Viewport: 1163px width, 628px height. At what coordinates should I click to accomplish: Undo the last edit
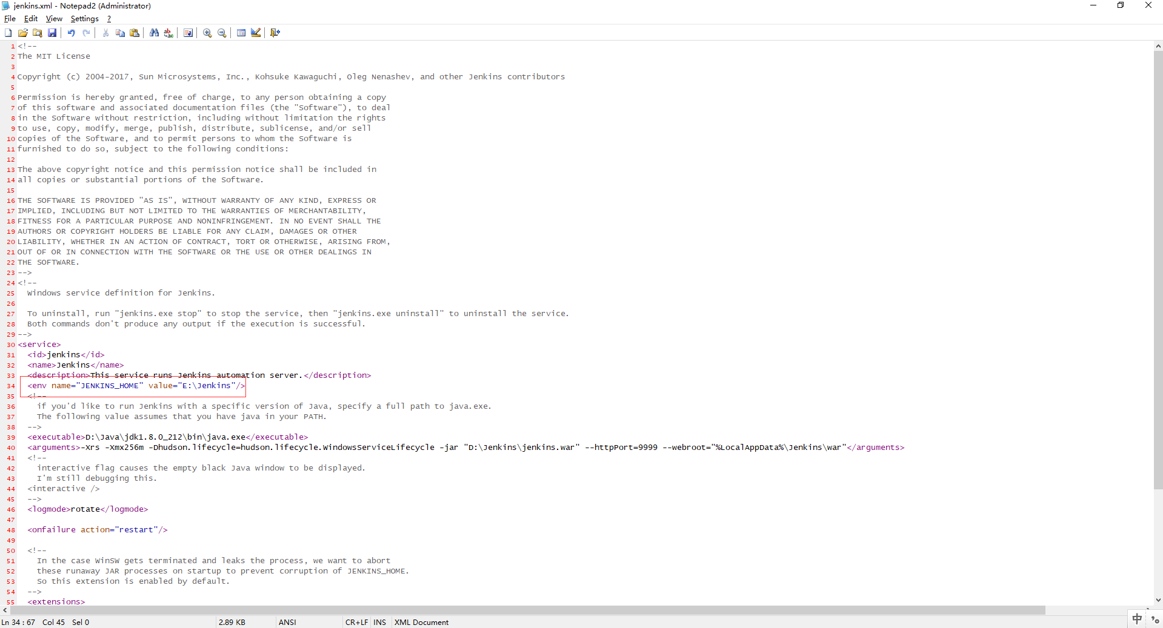pos(72,33)
